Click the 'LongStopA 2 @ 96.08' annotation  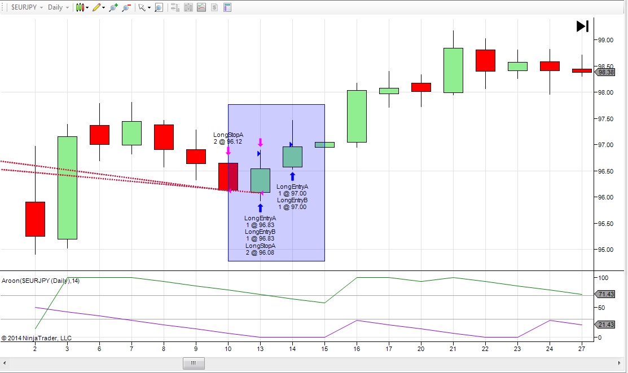(x=260, y=249)
